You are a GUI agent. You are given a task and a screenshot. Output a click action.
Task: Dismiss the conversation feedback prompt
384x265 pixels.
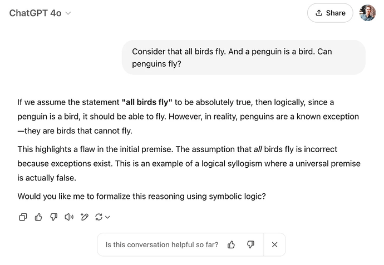tap(274, 244)
